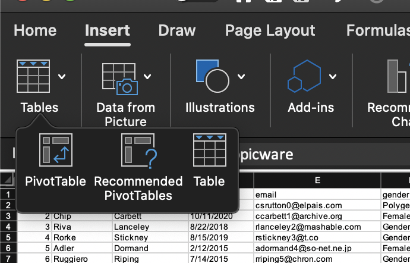
Task: Click the formula bar showing 'picware'
Action: 324,155
